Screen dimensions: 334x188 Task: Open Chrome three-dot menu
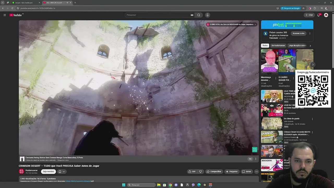(331, 8)
